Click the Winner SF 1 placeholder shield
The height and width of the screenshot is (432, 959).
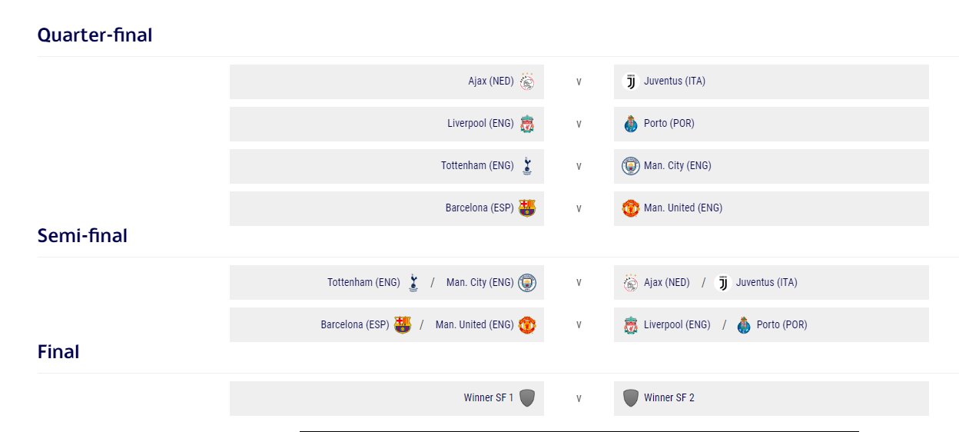527,398
